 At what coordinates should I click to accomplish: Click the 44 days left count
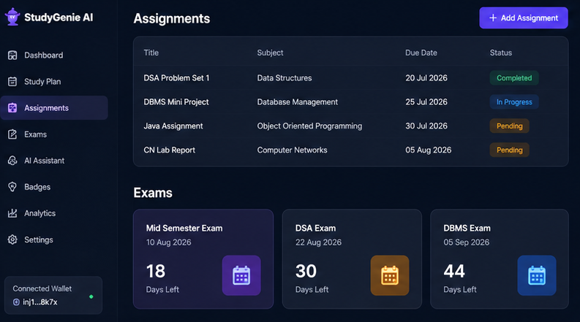(454, 271)
